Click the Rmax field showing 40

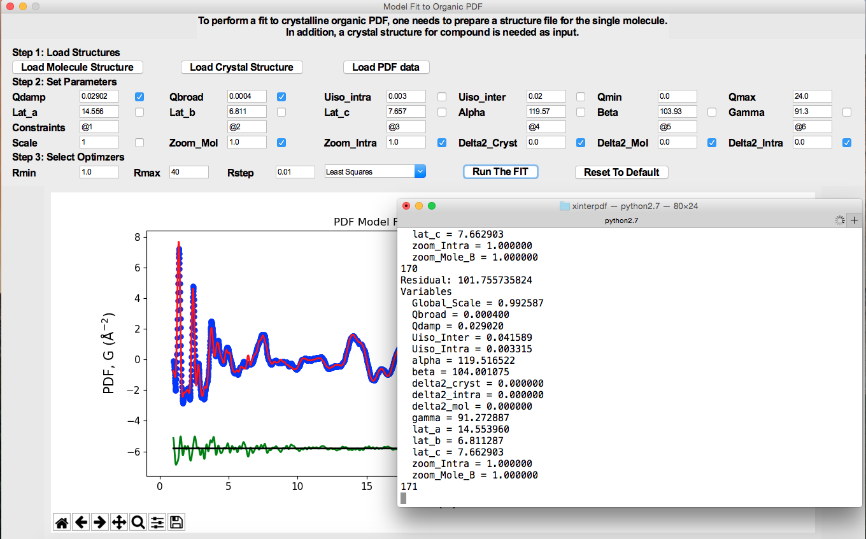coord(189,172)
